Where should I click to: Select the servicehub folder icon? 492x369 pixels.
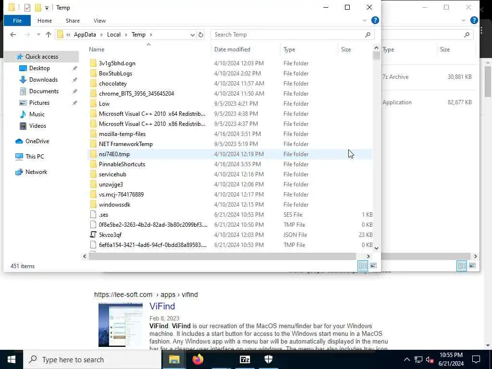pos(93,174)
